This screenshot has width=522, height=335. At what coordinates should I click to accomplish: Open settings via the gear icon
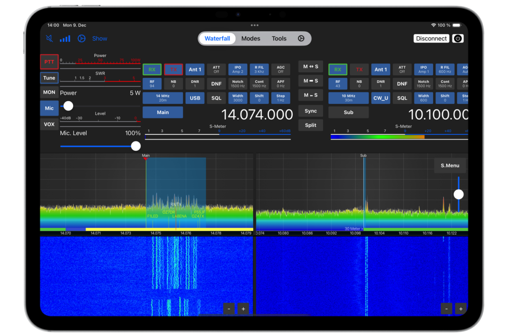(301, 38)
